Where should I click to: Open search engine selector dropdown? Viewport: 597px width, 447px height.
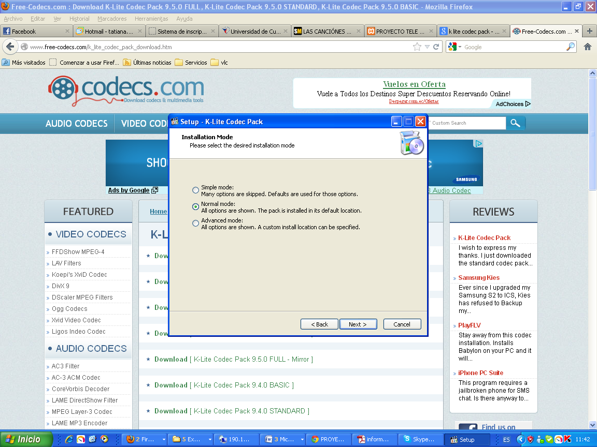click(454, 47)
